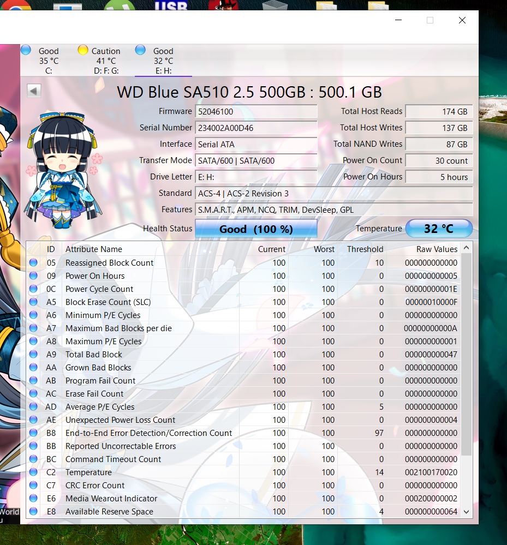Click the blue status orb for drive C:
This screenshot has width=507, height=545.
26,50
